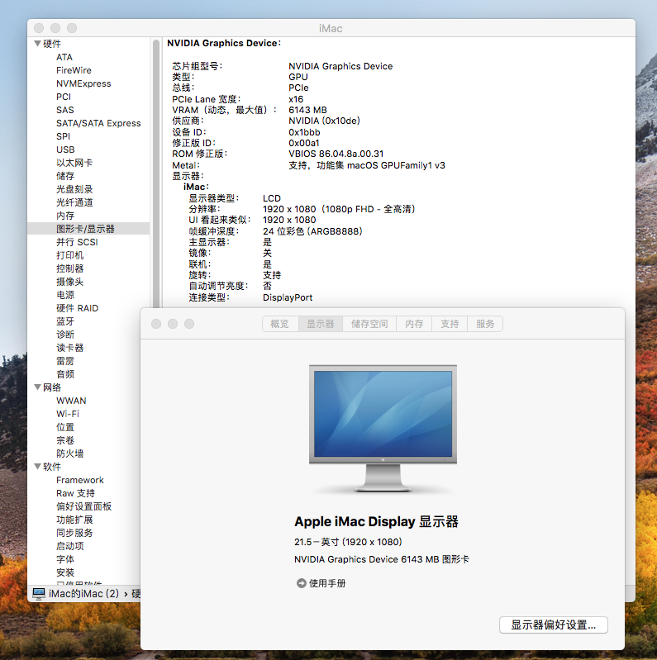Screen dimensions: 657x660
Task: Open 显示器偏好设置... button
Action: tap(554, 624)
